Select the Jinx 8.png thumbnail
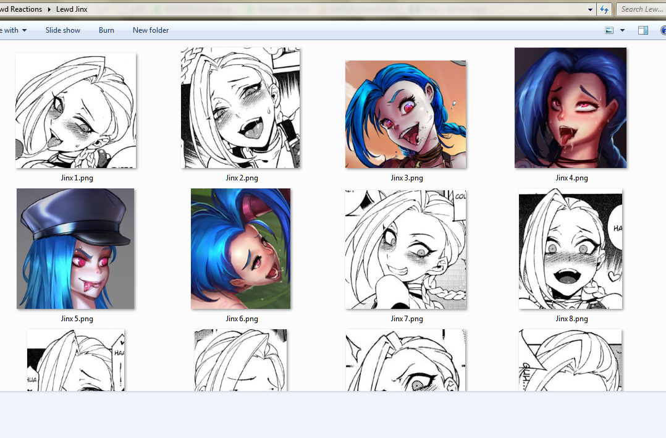The image size is (666, 438). 570,248
